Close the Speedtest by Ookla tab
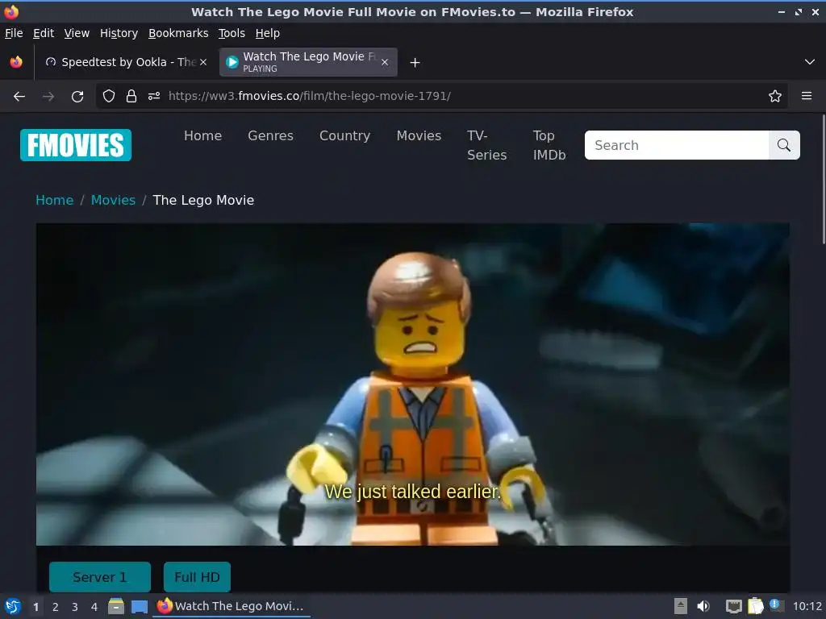The image size is (826, 619). 203,62
